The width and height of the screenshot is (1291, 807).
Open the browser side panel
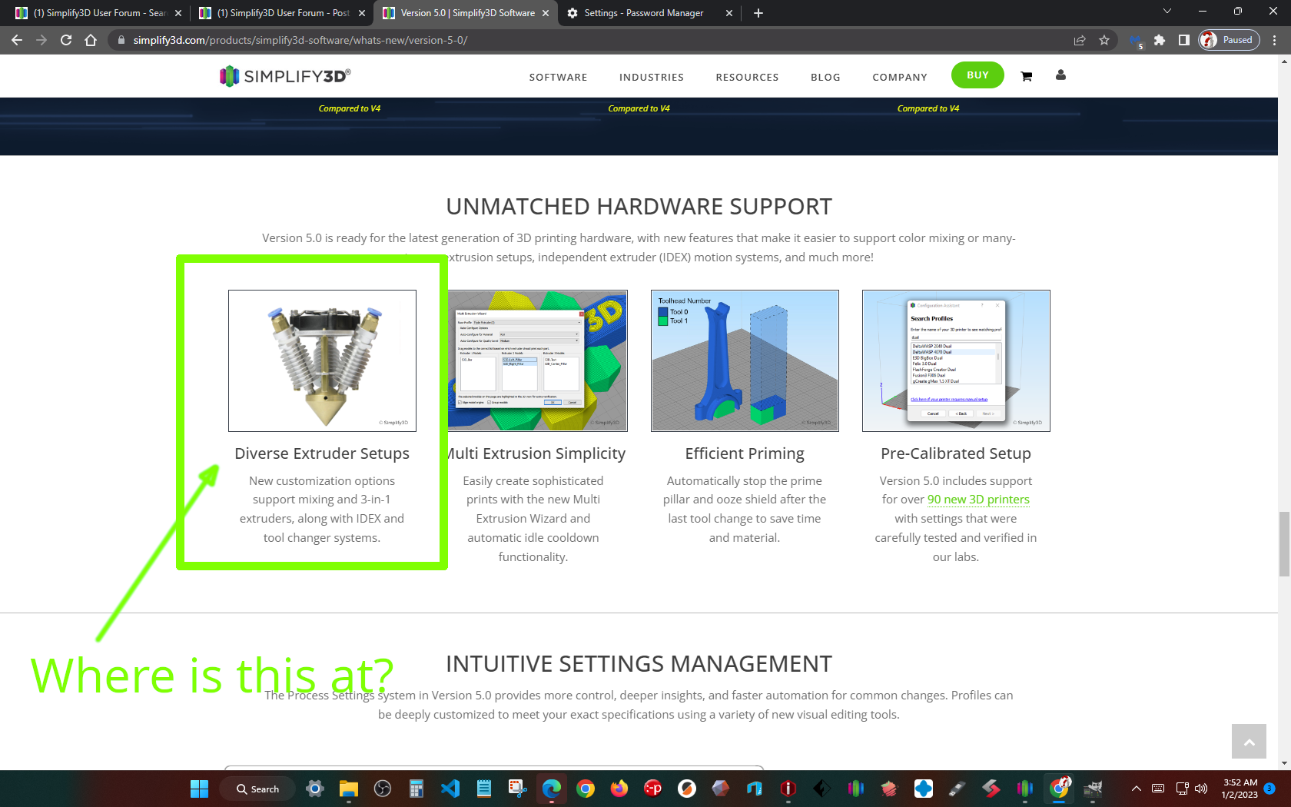click(x=1184, y=40)
